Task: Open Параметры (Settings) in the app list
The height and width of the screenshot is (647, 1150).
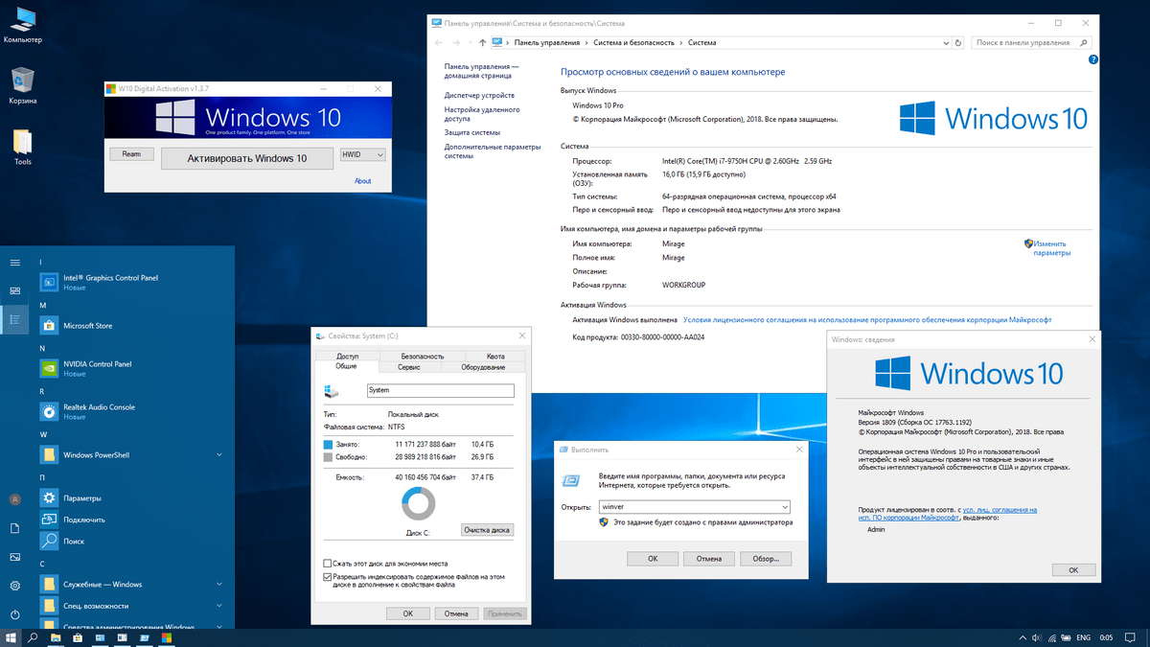Action: (131, 498)
